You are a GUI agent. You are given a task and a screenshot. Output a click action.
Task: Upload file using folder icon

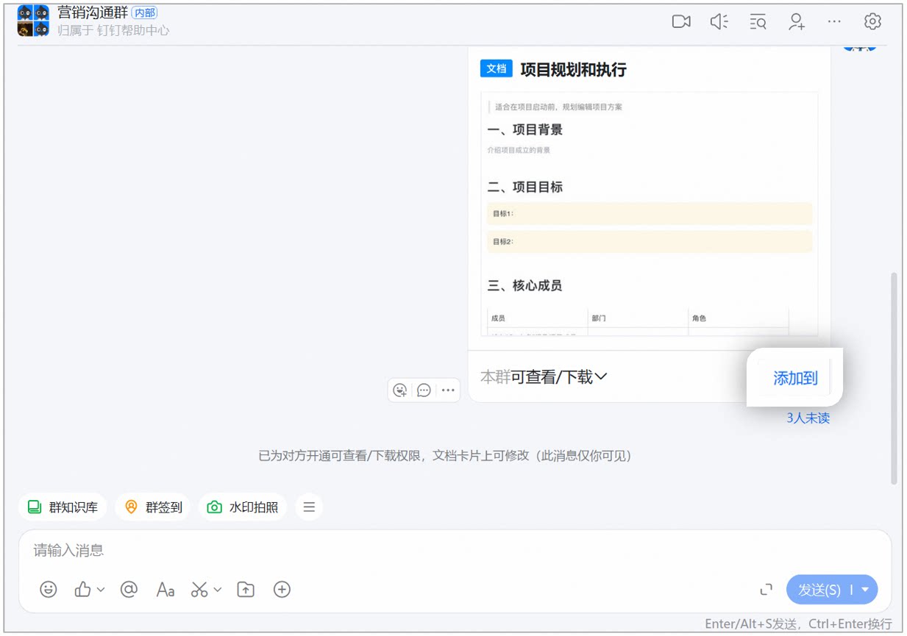246,589
